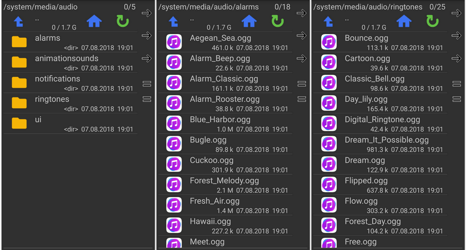Click the home icon in the alarms panel

pos(249,21)
